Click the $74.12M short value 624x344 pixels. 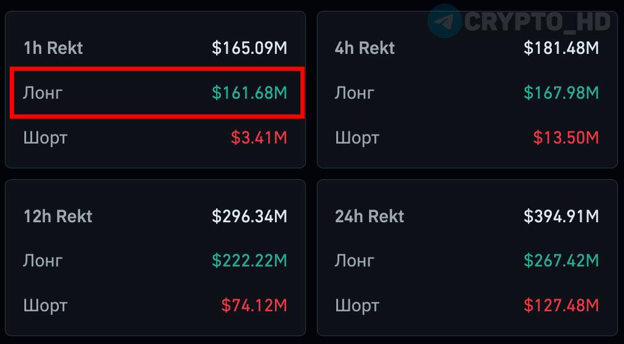tap(254, 305)
